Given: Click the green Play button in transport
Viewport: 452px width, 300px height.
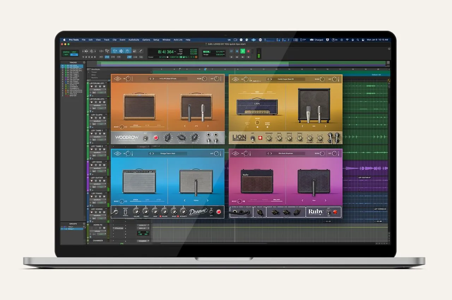Looking at the screenshot, I should (243, 51).
